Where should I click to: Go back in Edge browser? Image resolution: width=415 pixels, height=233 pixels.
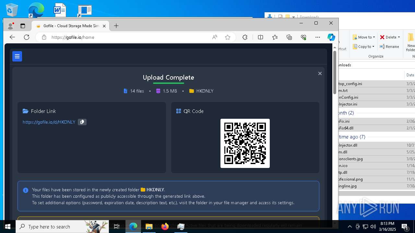pyautogui.click(x=12, y=37)
